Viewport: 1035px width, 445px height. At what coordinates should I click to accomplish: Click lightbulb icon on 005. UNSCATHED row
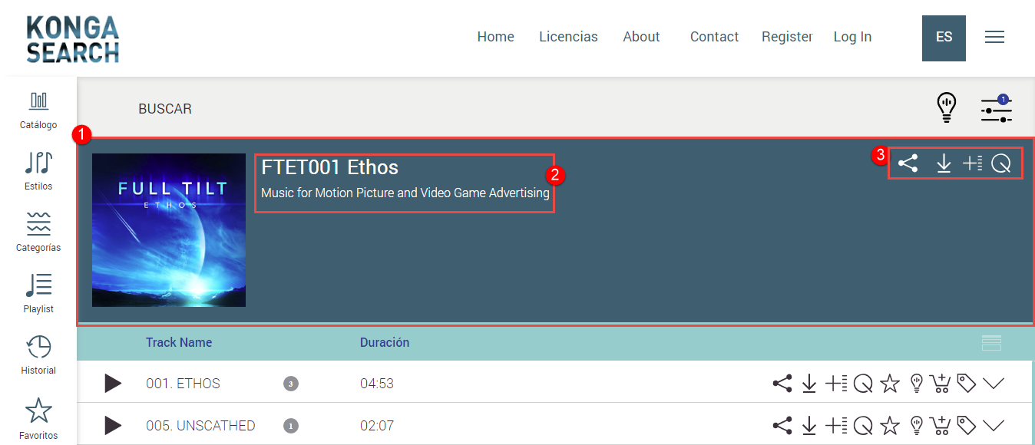[916, 425]
